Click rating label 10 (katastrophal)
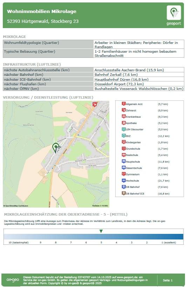Image resolution: width=192 pixels, height=289 pixels. tap(19, 243)
